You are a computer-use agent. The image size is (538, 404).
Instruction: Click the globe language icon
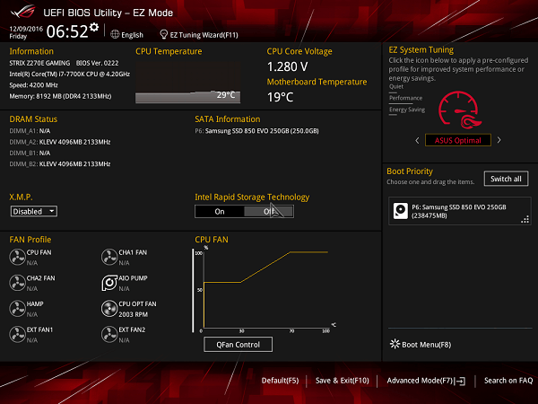click(x=115, y=34)
